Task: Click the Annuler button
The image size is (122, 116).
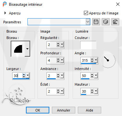Action: pos(64,110)
